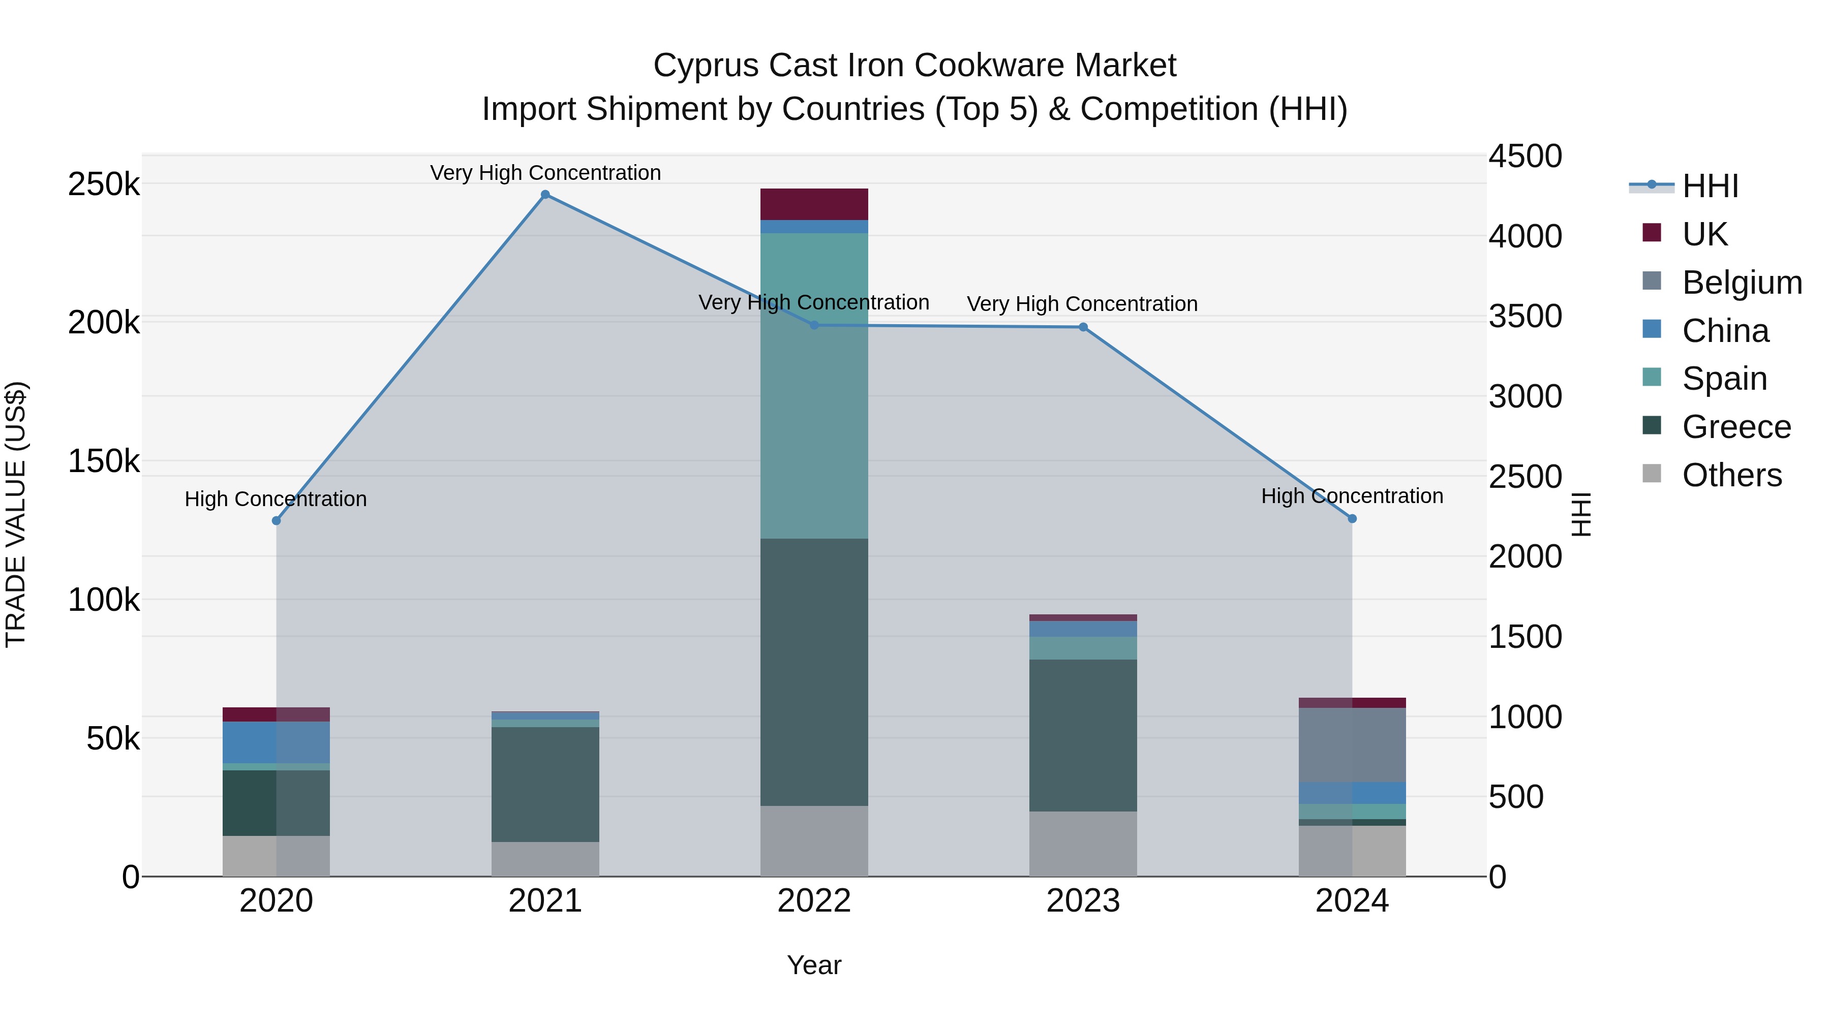This screenshot has width=1830, height=1029.
Task: Click the 2022 x-axis label
Action: (814, 901)
